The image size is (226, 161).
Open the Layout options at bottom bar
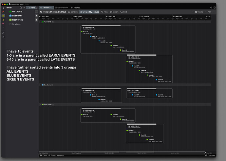tap(61, 155)
